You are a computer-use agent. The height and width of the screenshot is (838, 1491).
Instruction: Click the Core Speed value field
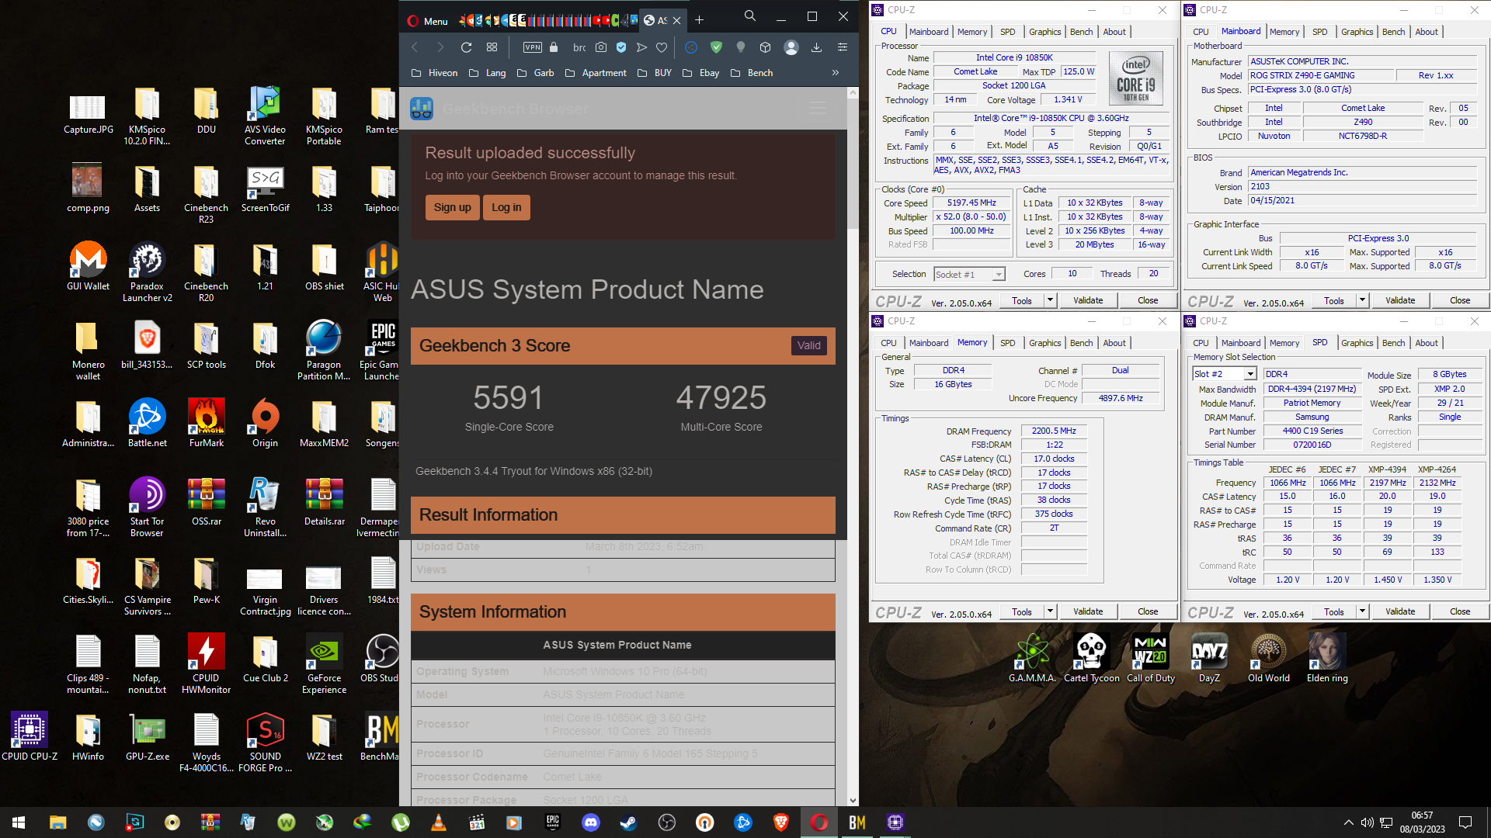(x=971, y=203)
